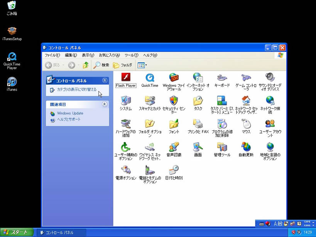316x237 pixels.
Task: Open the forward button history dropdown arrow
Action: click(79, 65)
